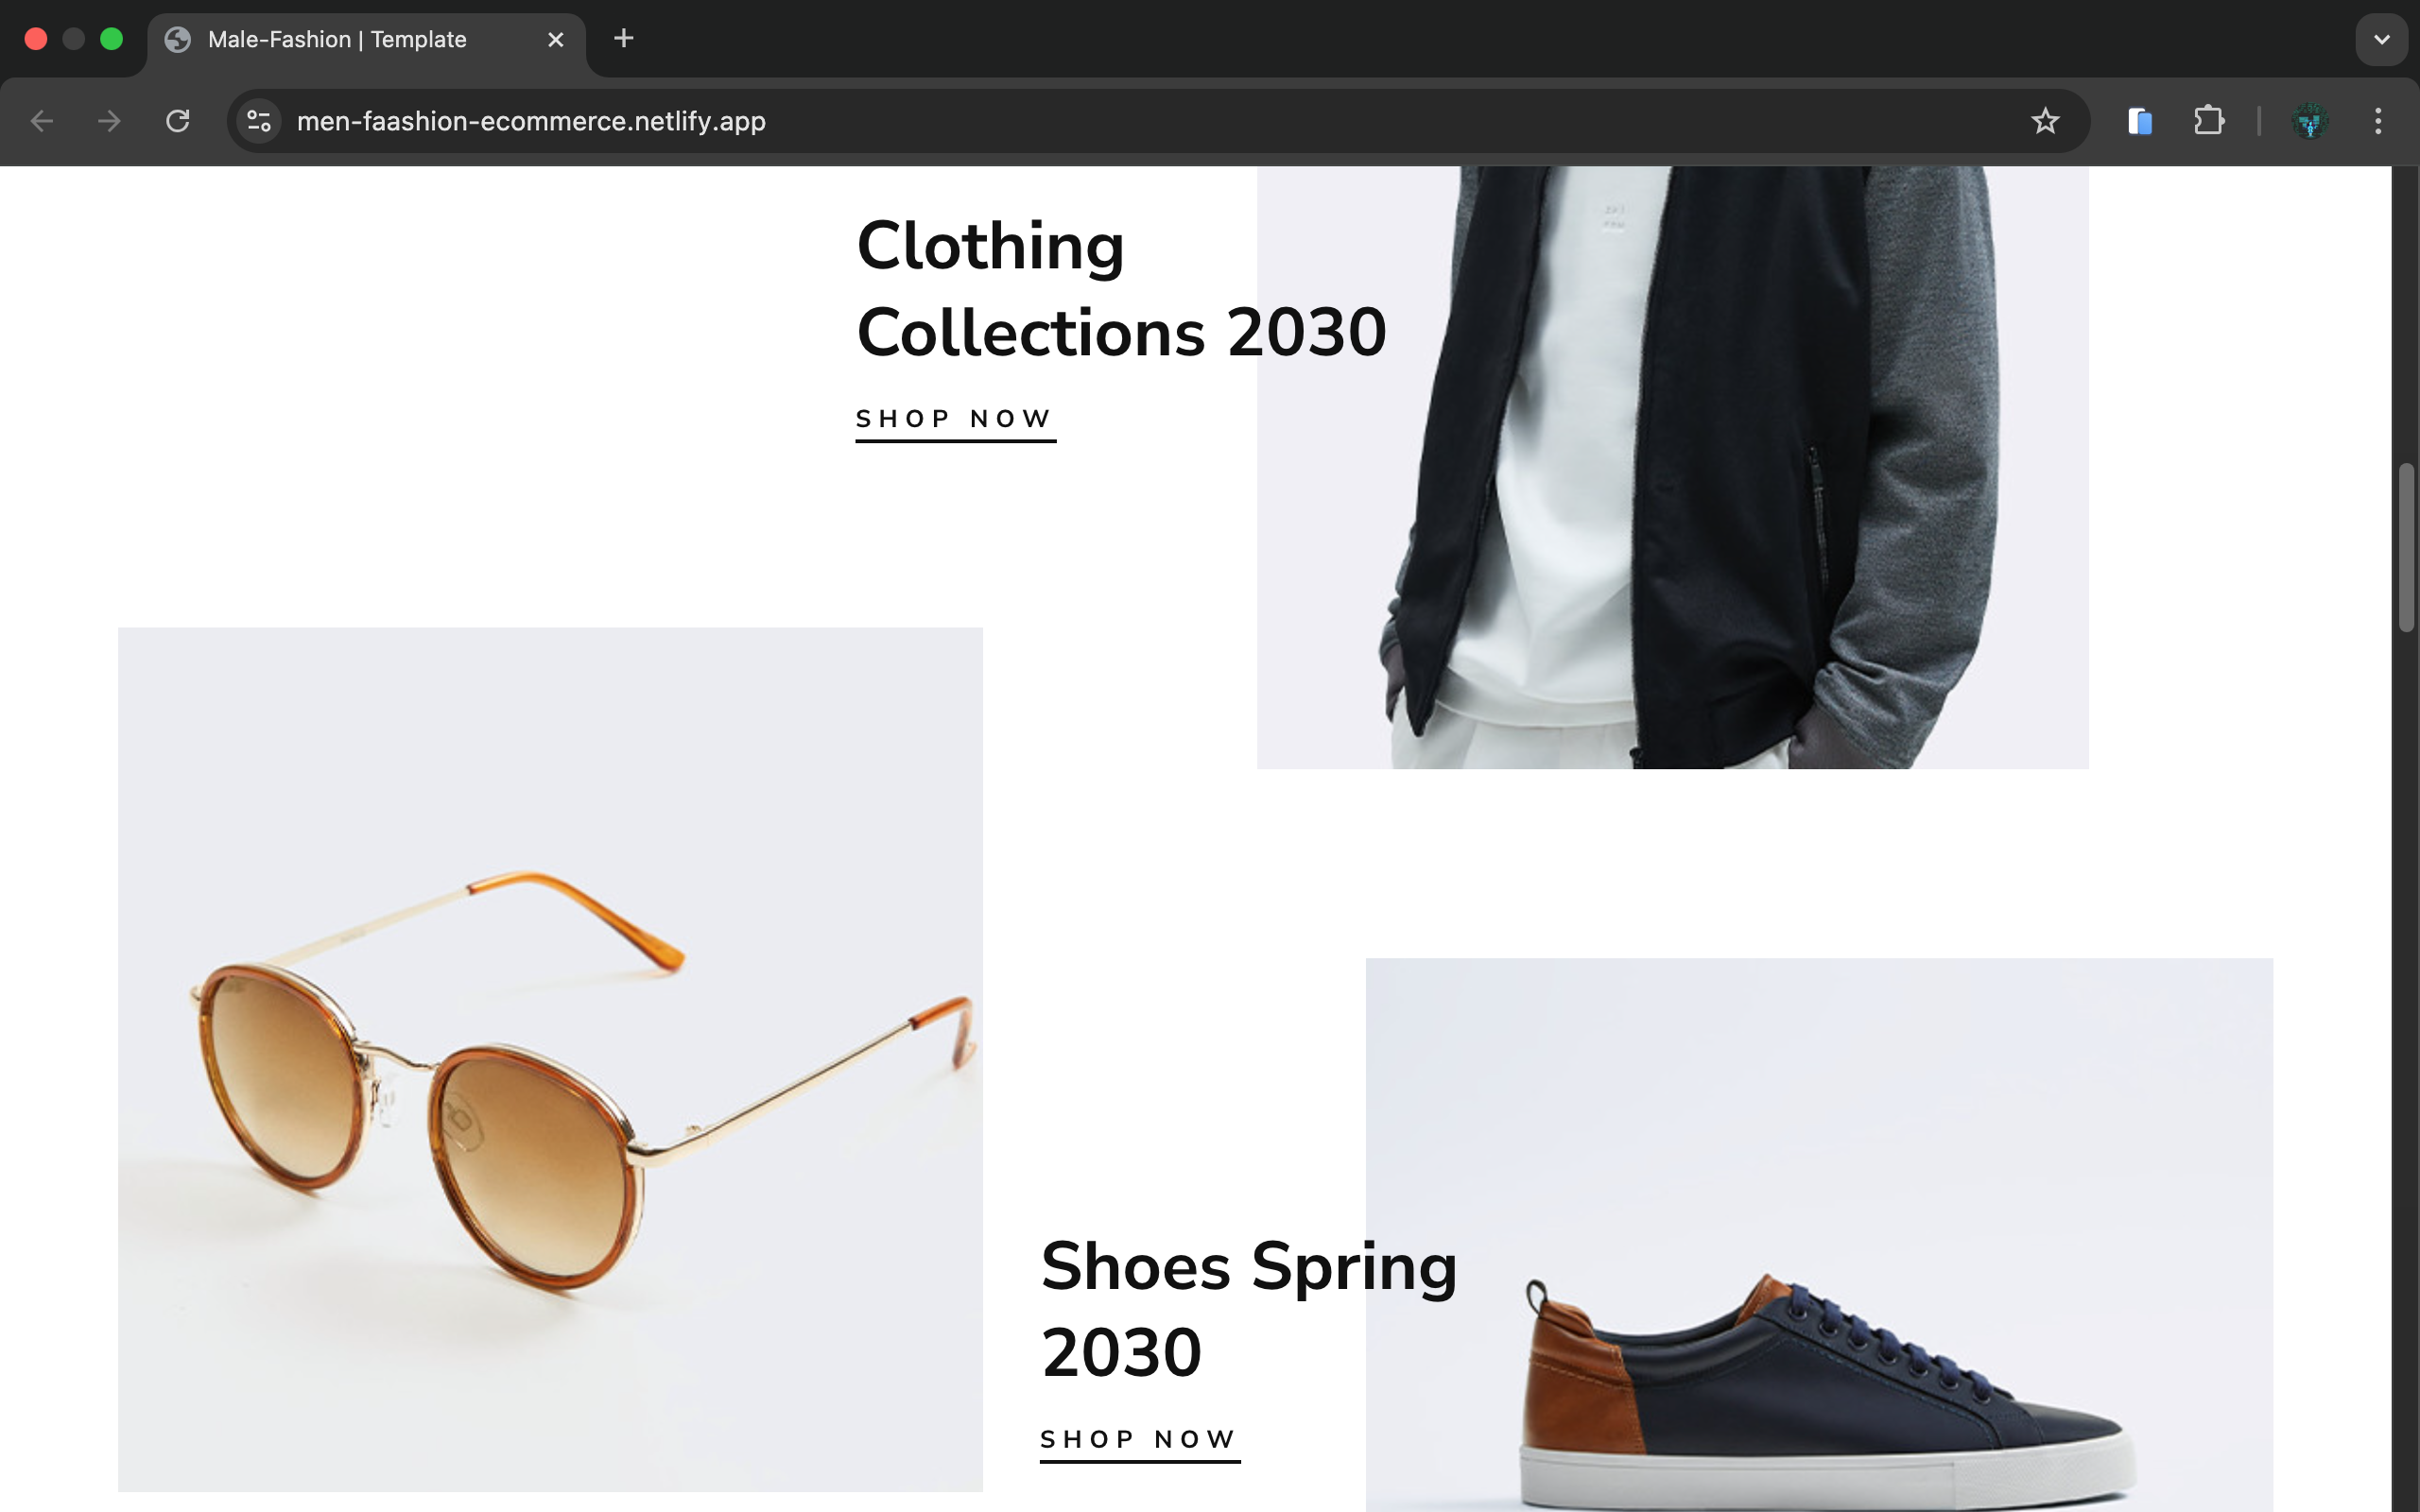This screenshot has height=1512, width=2420.
Task: Open the Chrome profile avatar
Action: (2309, 121)
